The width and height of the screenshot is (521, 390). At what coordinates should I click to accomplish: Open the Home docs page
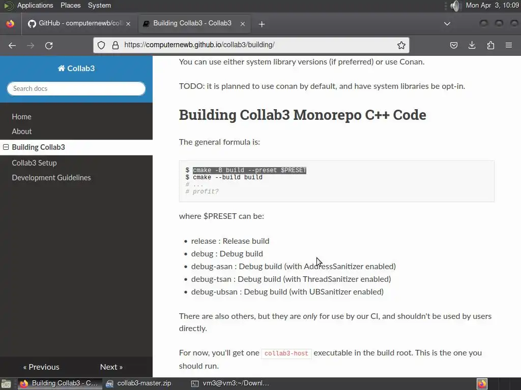(x=21, y=117)
